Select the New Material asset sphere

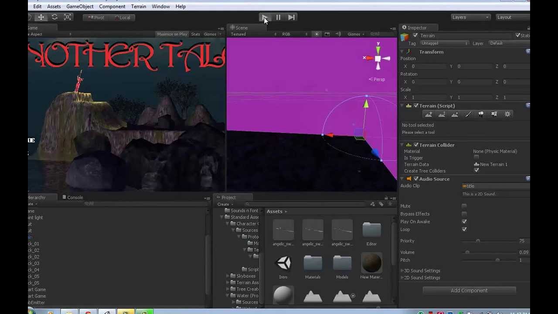[371, 266]
